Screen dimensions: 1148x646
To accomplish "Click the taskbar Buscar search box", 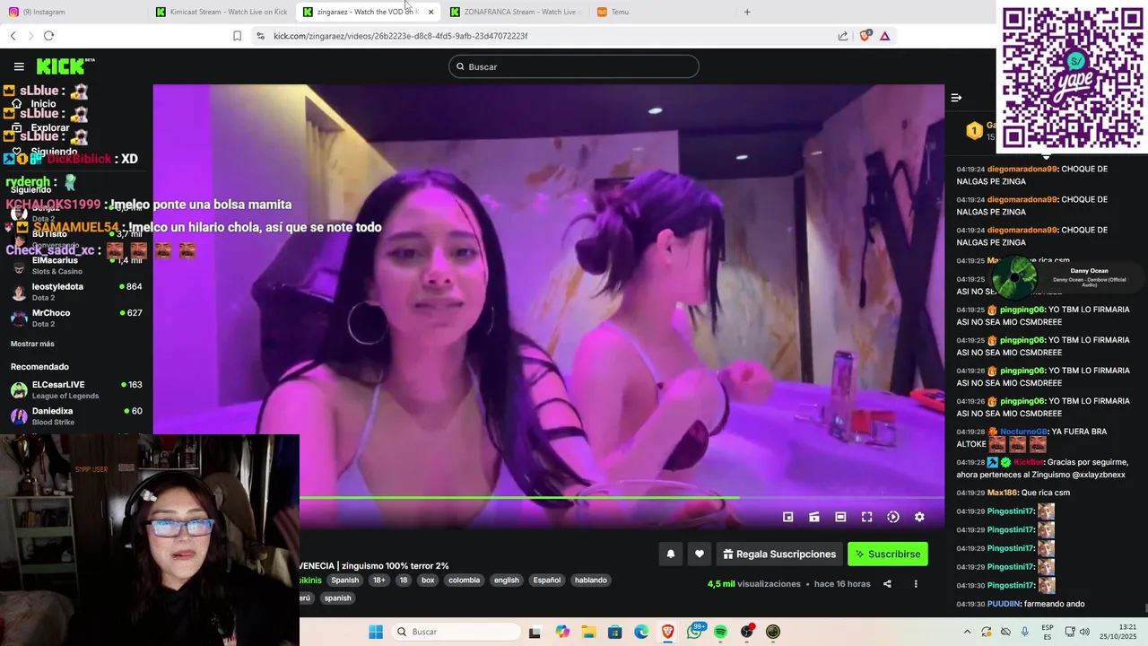I will point(456,632).
